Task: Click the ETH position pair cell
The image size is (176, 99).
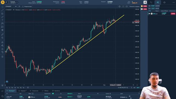Action: click(x=32, y=97)
